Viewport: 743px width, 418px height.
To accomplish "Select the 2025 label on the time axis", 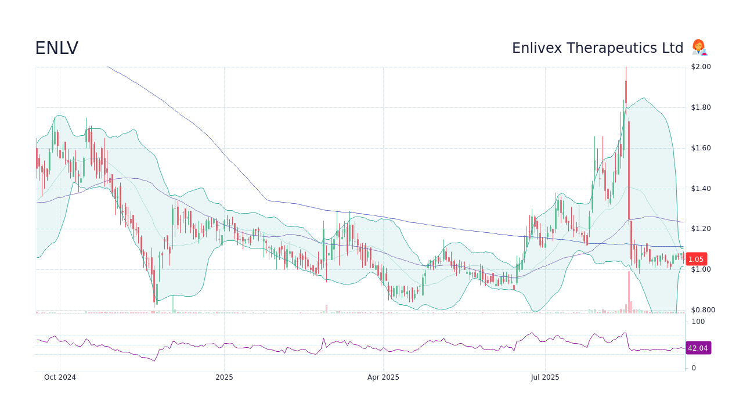I will coord(224,377).
